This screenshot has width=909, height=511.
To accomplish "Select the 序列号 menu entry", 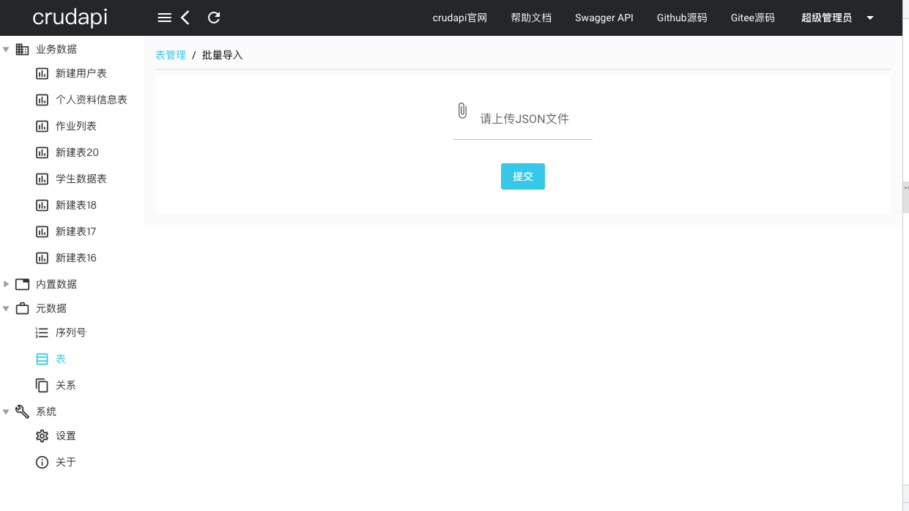I will point(71,332).
